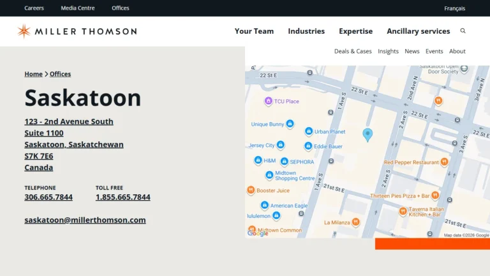
Task: Click the Offices breadcrumb link
Action: pyautogui.click(x=61, y=74)
